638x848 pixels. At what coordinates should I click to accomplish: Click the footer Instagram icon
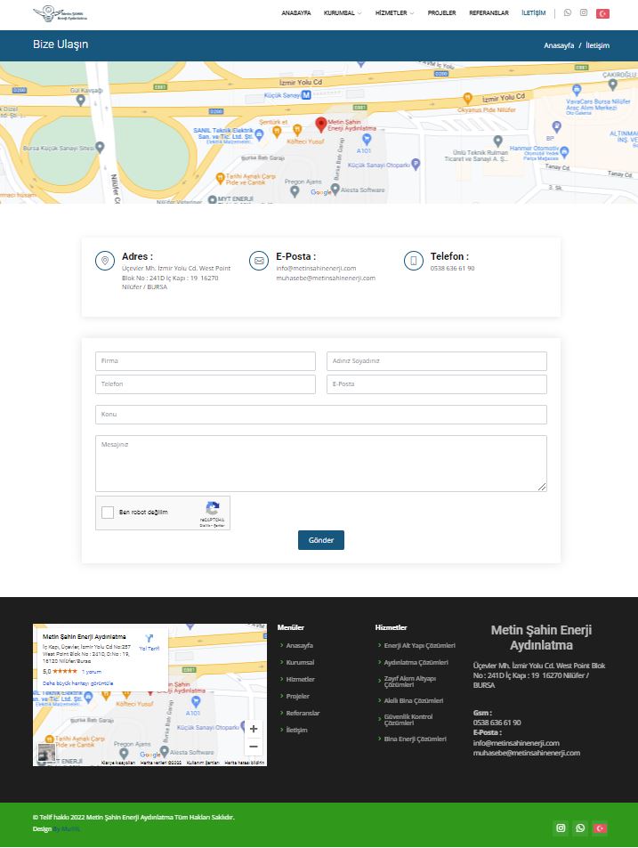[x=561, y=828]
